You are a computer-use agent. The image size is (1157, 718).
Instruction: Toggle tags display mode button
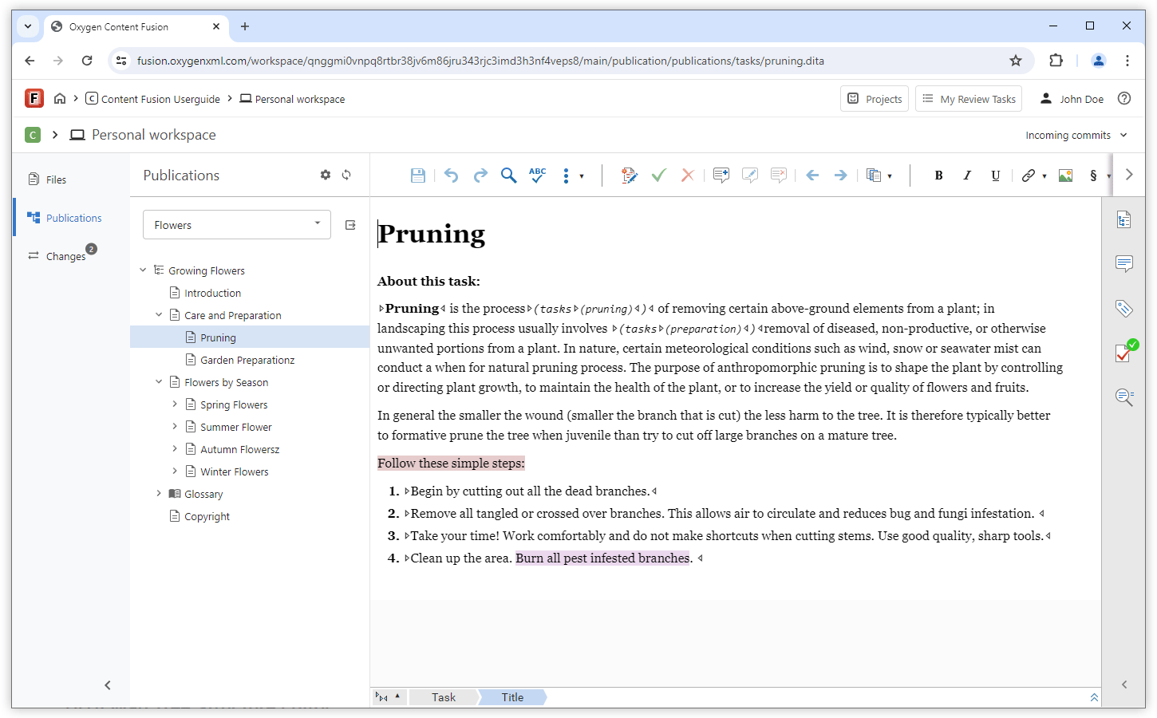point(389,697)
